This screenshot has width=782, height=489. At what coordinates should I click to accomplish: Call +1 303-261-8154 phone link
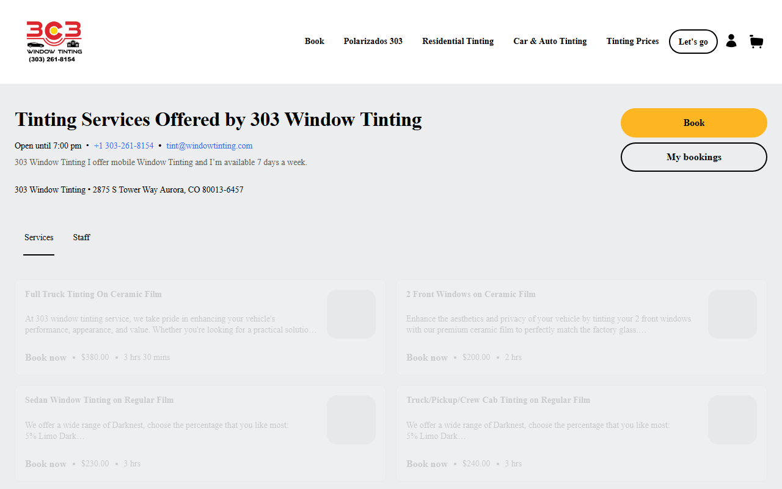coord(124,146)
